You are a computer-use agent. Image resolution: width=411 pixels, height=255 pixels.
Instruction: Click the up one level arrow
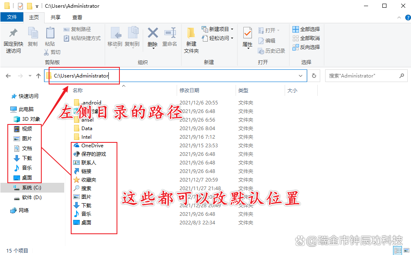point(38,76)
